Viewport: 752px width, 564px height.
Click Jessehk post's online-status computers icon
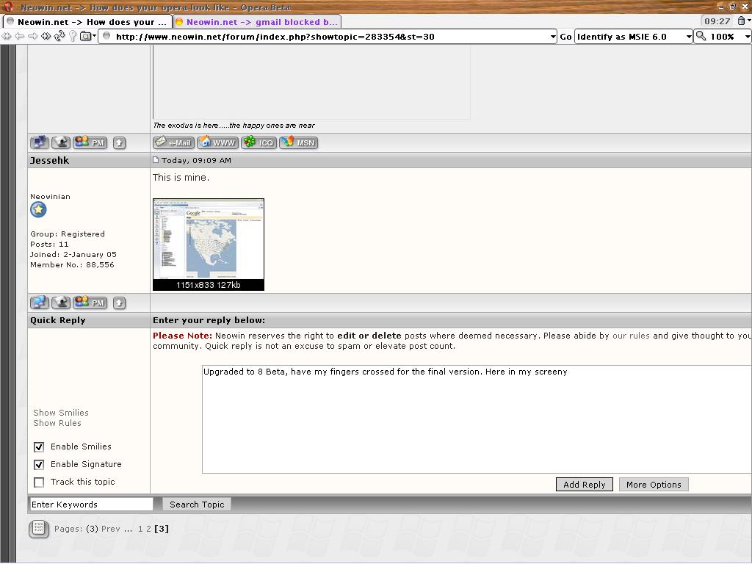point(40,303)
